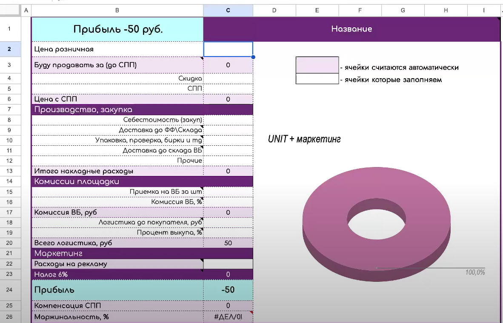Select column A header

click(26, 10)
